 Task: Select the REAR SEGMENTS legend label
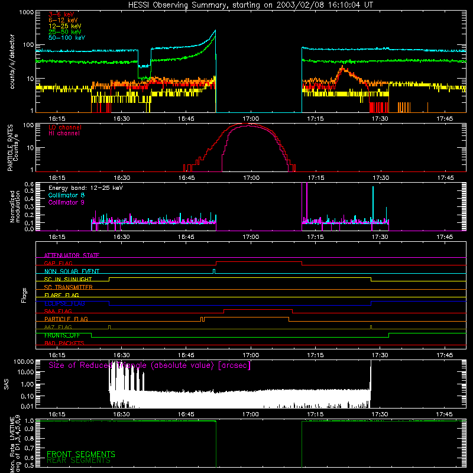point(79,461)
